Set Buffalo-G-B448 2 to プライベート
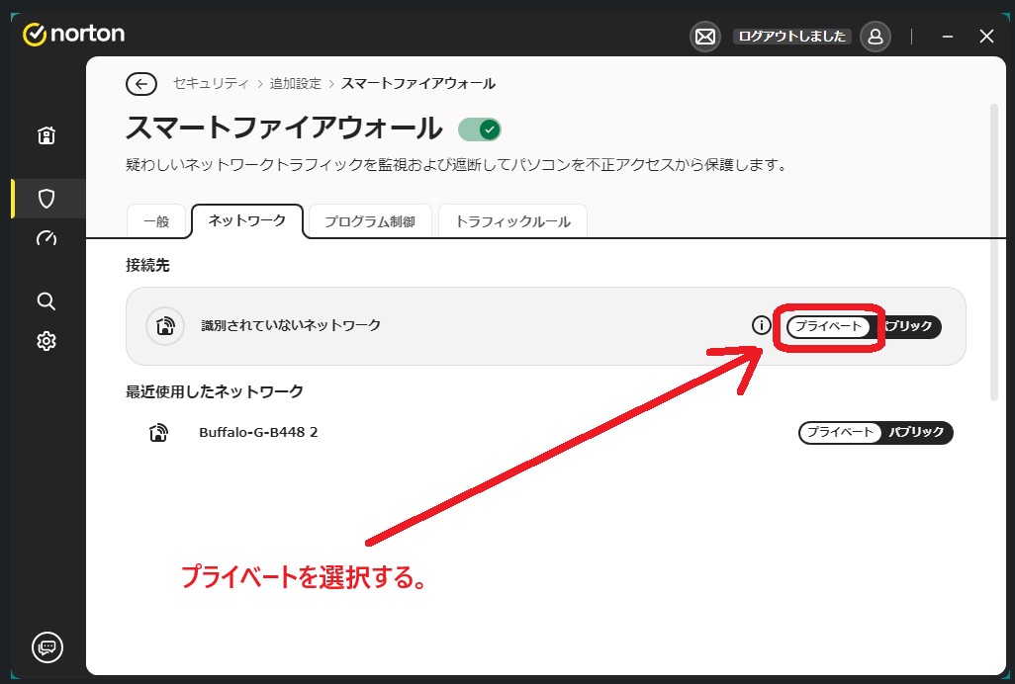This screenshot has width=1015, height=684. 840,433
